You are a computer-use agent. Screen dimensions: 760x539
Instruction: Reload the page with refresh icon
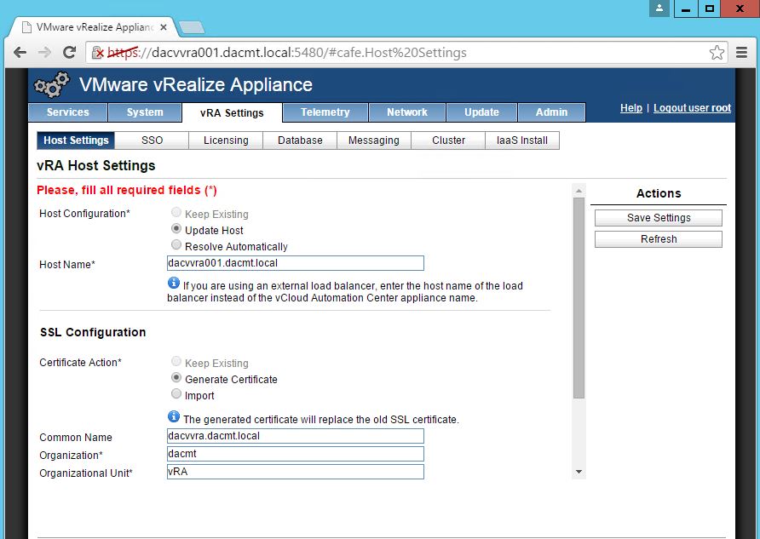point(69,52)
